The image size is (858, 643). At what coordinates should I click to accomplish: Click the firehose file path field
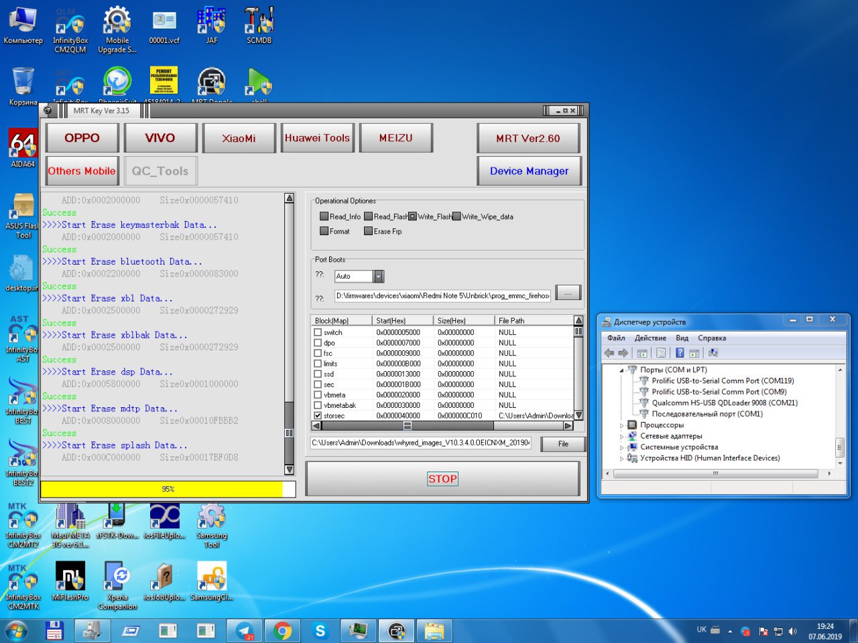coord(442,295)
